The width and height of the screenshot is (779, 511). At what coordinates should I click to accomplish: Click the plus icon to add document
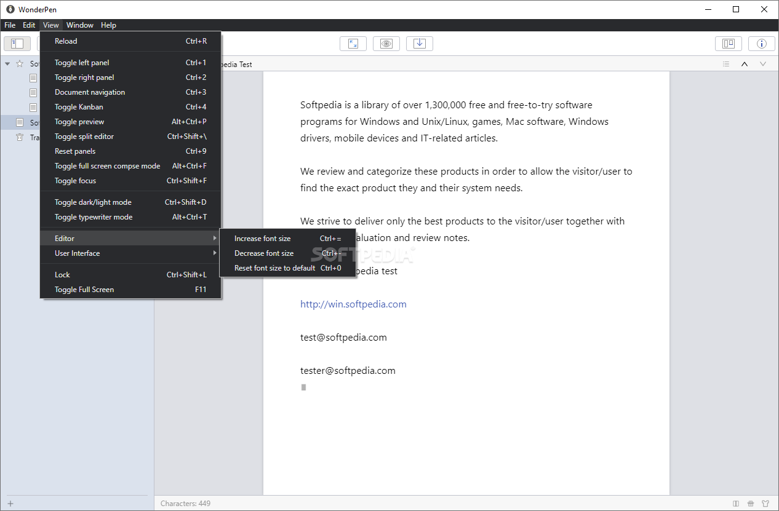click(x=10, y=504)
